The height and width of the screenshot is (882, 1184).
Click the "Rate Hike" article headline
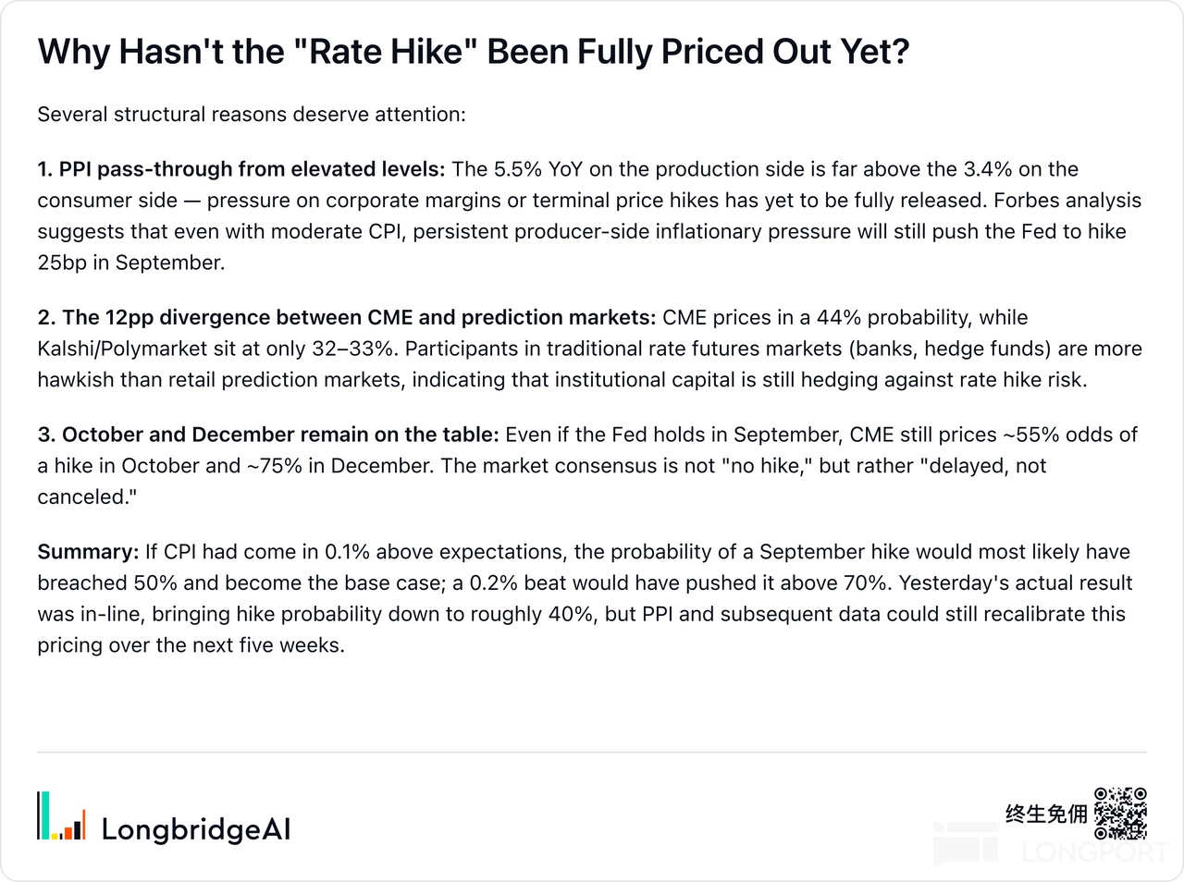[474, 52]
